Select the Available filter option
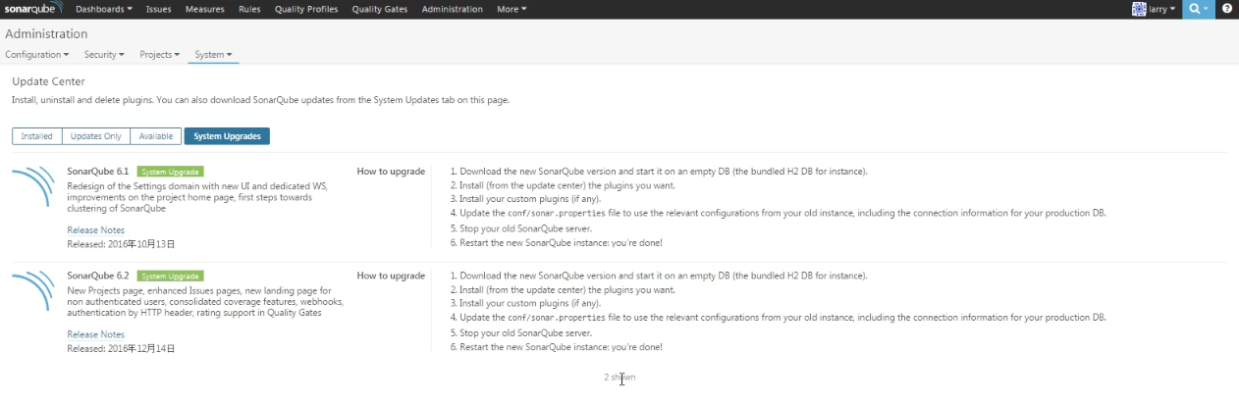Viewport: 1239px width, 404px height. 156,136
